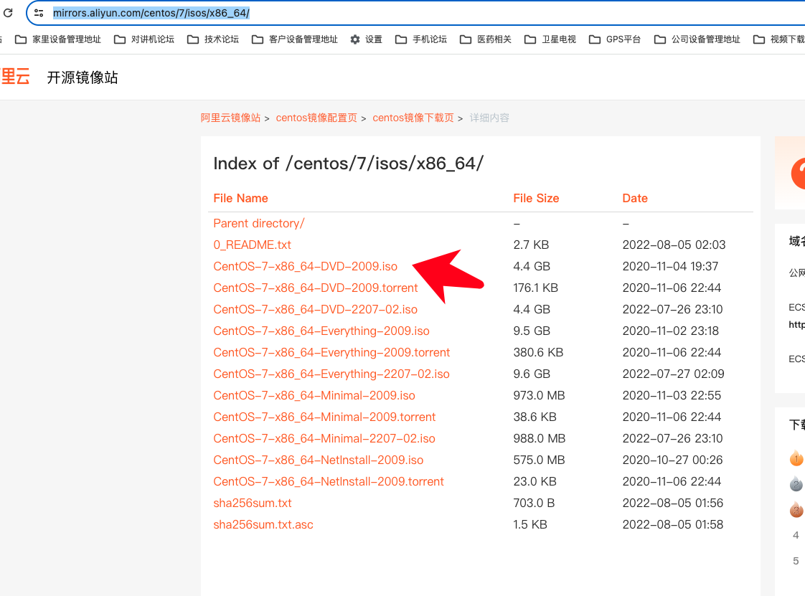Download CentOS-7-x86_64-DVD-2009.iso
The image size is (805, 596).
(x=306, y=266)
